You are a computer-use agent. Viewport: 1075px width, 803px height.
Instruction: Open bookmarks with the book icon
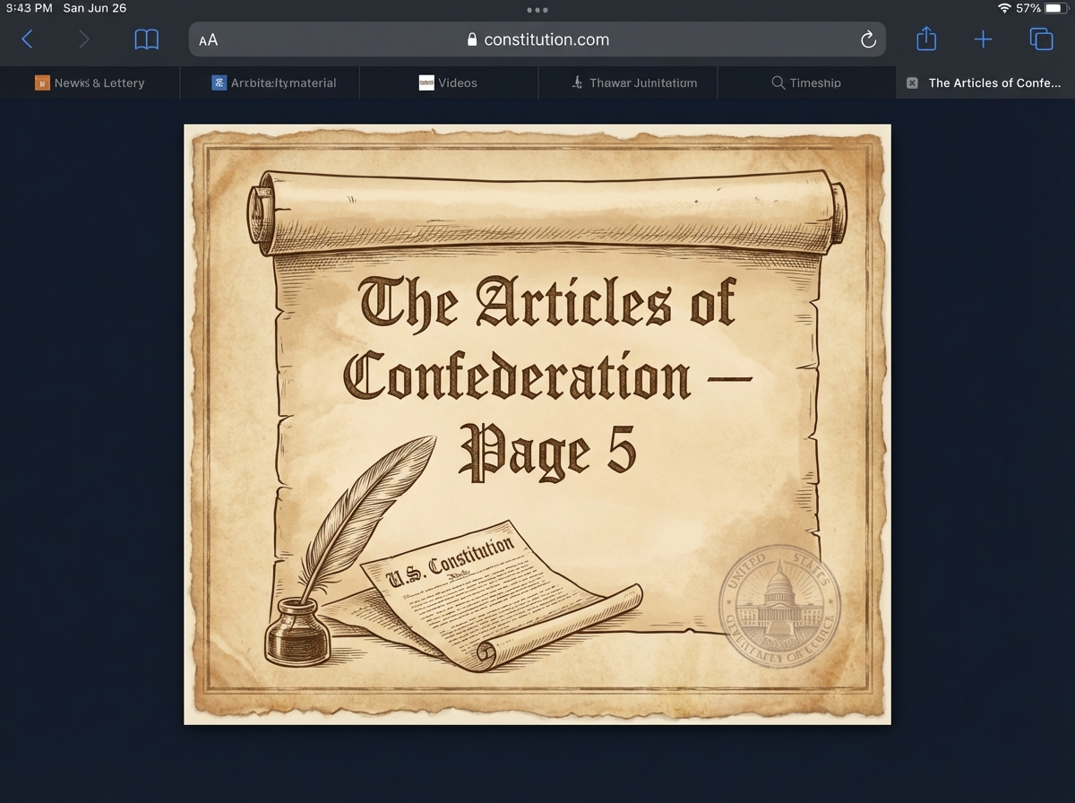click(146, 39)
